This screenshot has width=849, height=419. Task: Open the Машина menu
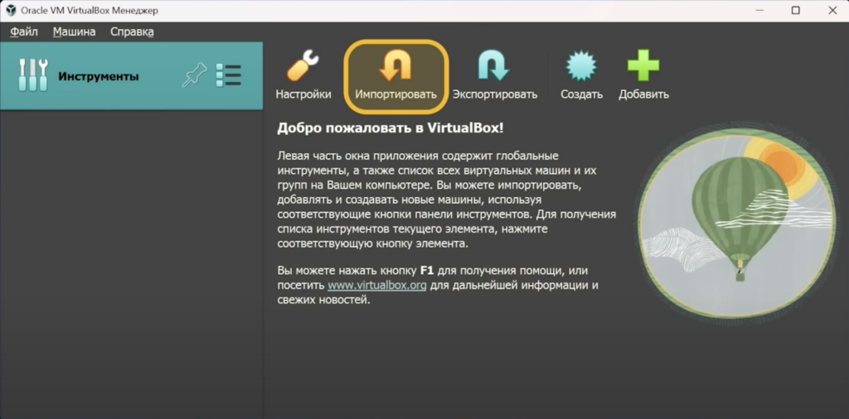[x=74, y=31]
